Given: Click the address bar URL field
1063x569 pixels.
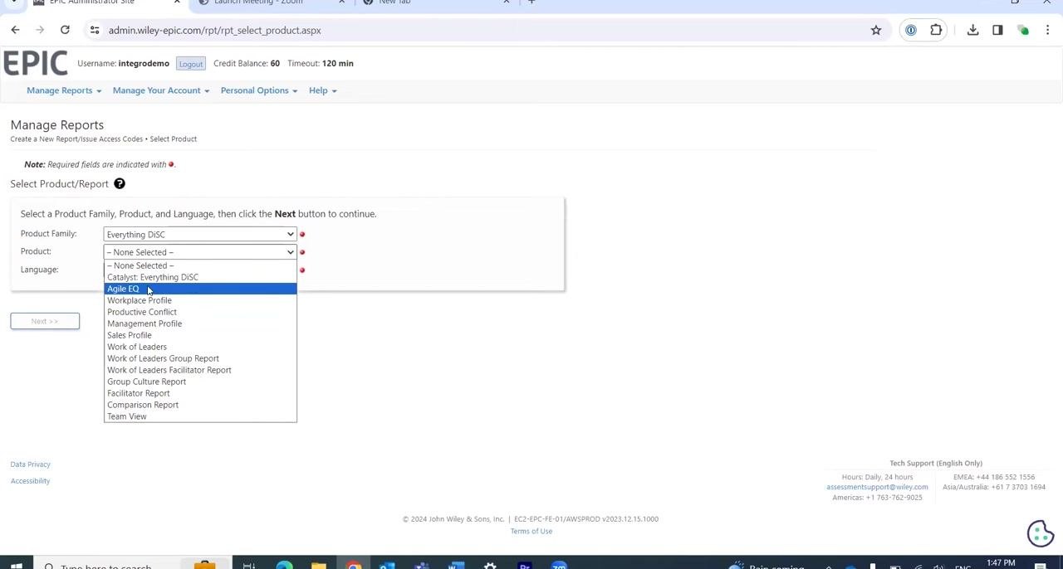Looking at the screenshot, I should point(482,30).
